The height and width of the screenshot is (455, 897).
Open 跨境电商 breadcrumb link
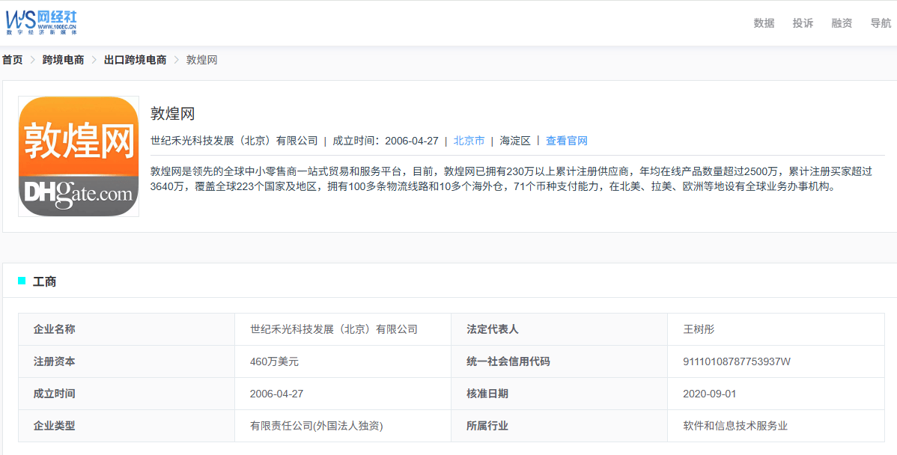pos(63,60)
